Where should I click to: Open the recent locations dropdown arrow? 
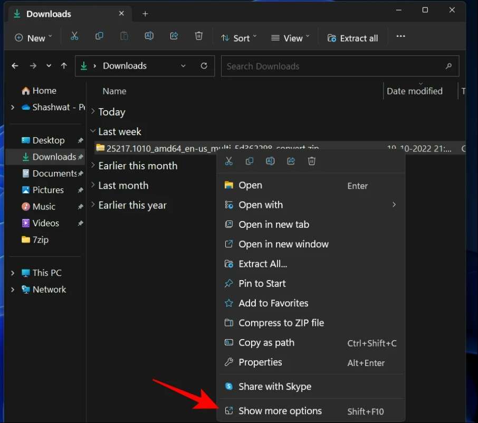coord(49,66)
